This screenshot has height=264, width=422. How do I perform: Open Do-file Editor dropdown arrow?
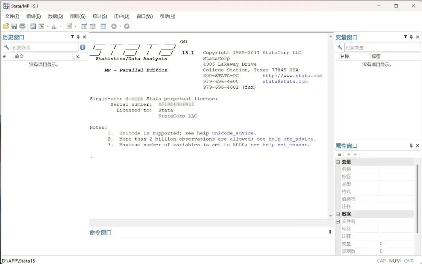pos(76,27)
